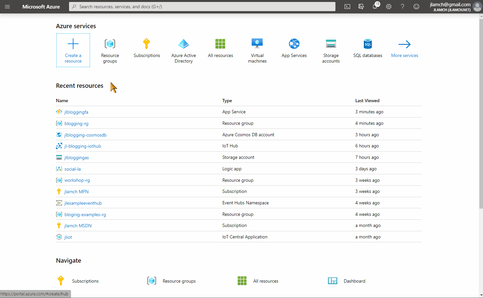Open blogging-rg resource group link
483x298 pixels.
[x=76, y=123]
